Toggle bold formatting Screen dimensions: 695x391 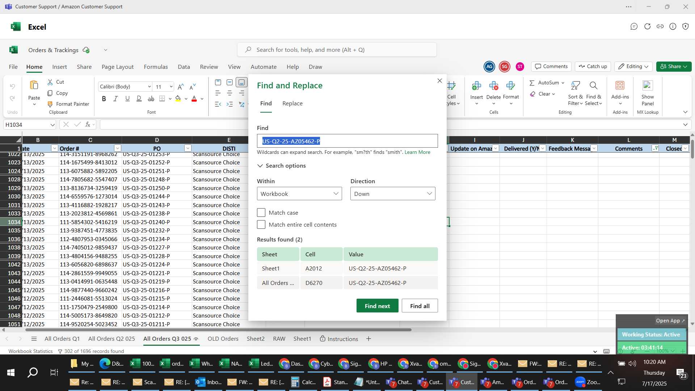coord(104,98)
